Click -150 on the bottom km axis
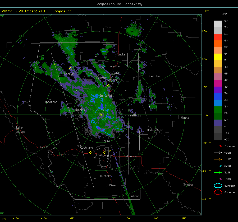238x222 pixels. coord(16,218)
